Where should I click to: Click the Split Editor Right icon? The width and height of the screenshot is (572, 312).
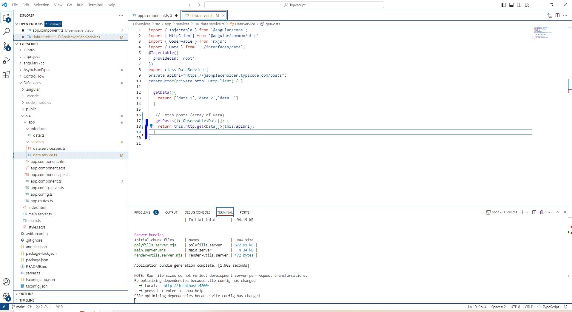click(x=557, y=16)
